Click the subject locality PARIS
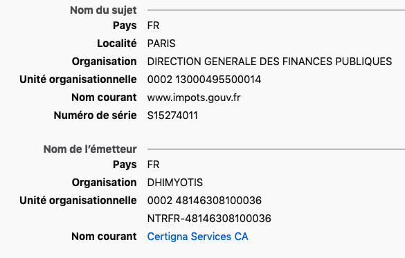Screen dimensions: 405x258 (x=161, y=44)
